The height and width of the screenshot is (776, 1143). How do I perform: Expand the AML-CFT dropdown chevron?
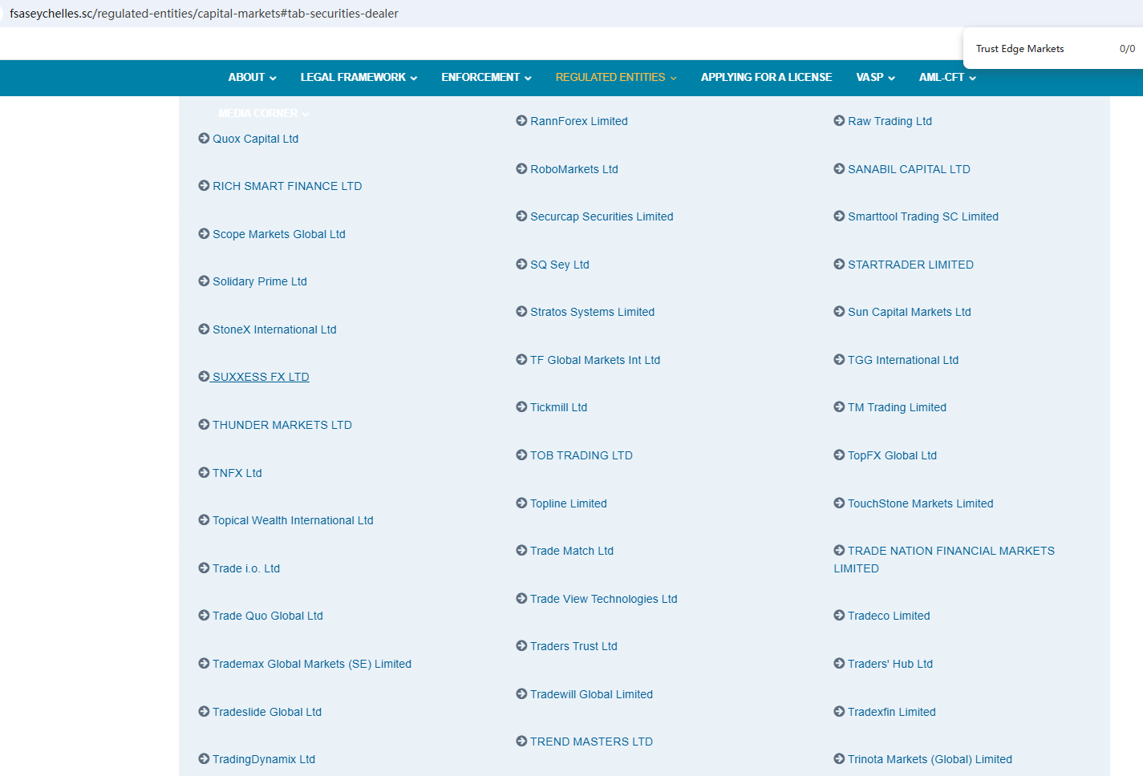(972, 78)
